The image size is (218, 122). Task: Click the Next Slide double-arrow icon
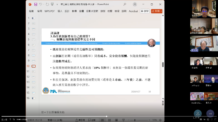click(x=163, y=104)
